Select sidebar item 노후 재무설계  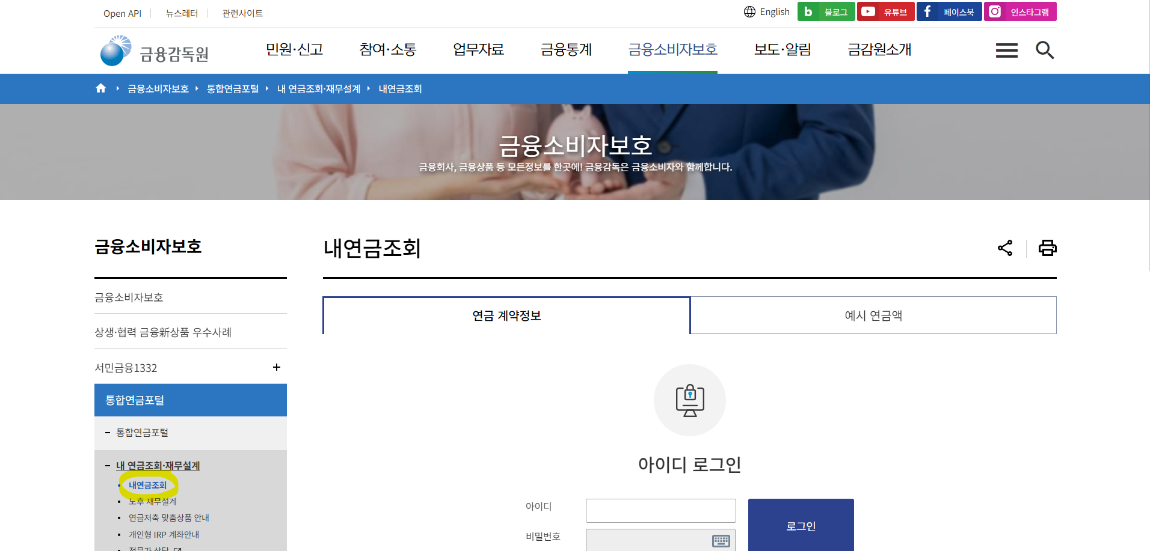coord(153,501)
